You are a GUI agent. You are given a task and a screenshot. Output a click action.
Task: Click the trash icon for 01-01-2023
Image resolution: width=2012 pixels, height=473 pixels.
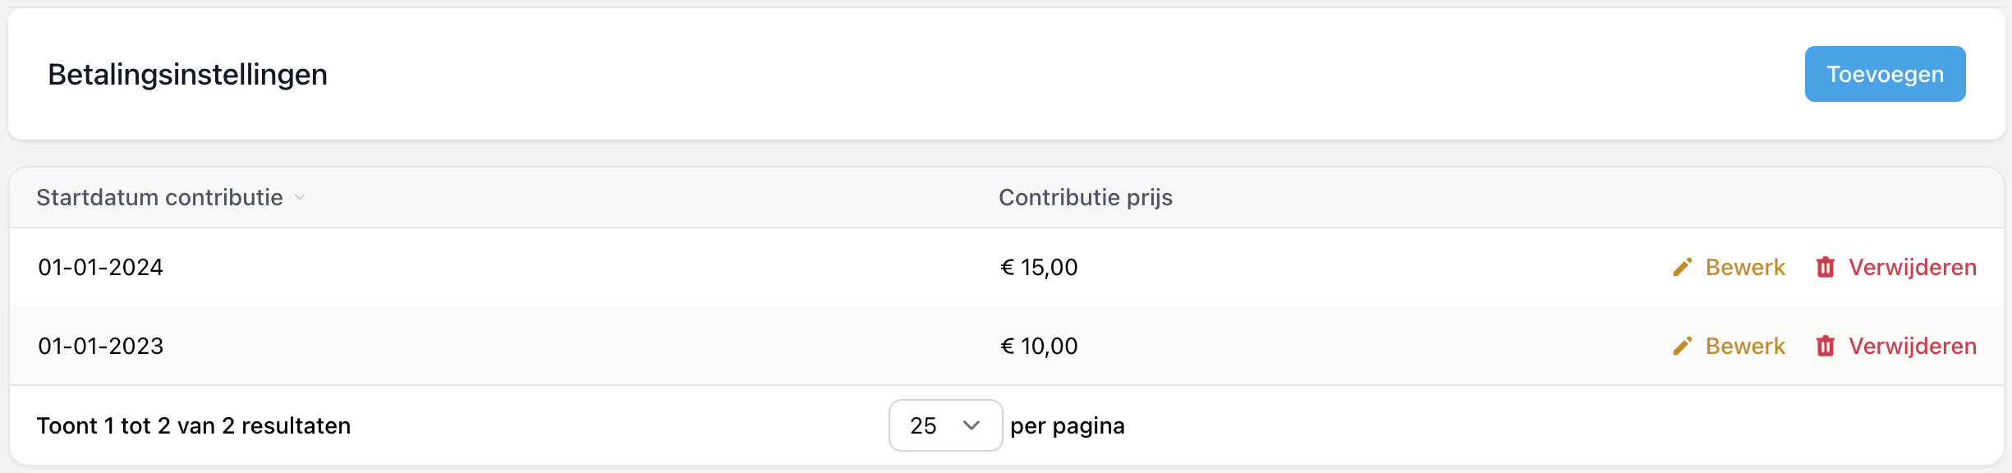[1825, 347]
